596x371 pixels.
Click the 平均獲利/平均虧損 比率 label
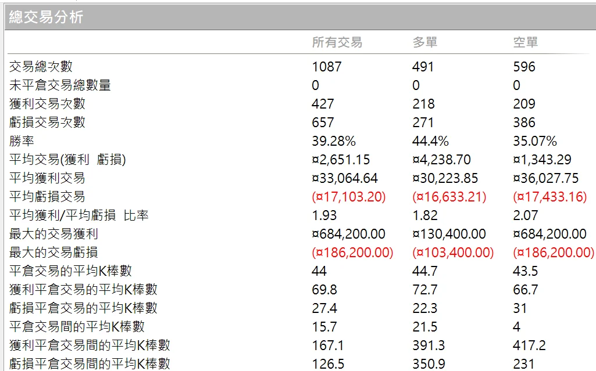(78, 215)
